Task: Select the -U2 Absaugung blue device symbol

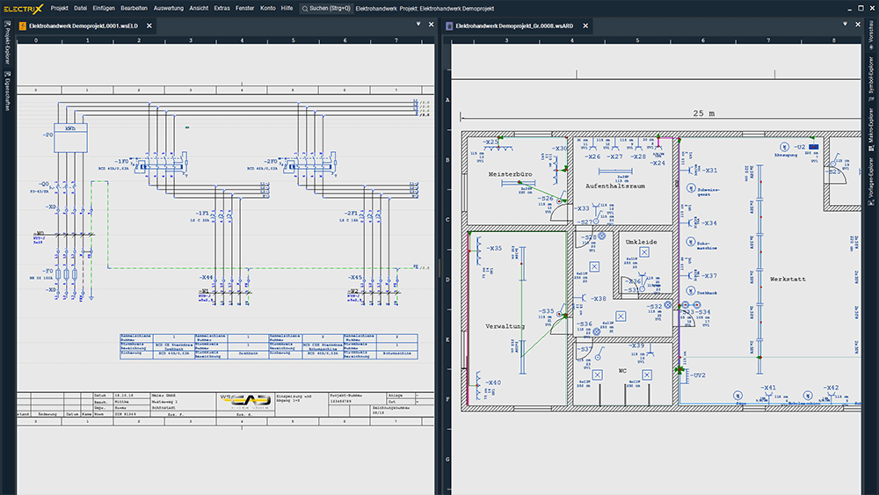Action: tap(813, 147)
